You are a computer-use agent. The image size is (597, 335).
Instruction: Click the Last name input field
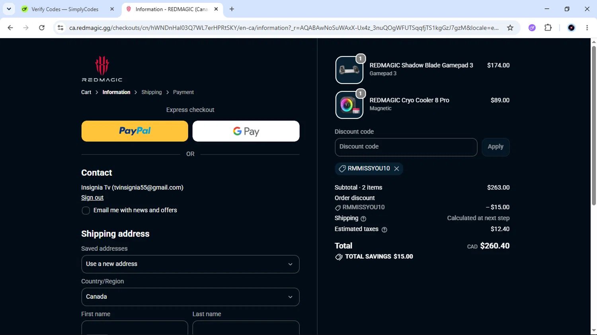pyautogui.click(x=246, y=328)
